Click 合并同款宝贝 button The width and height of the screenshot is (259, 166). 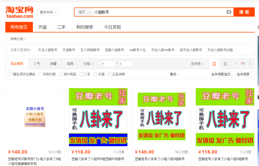[221, 74]
